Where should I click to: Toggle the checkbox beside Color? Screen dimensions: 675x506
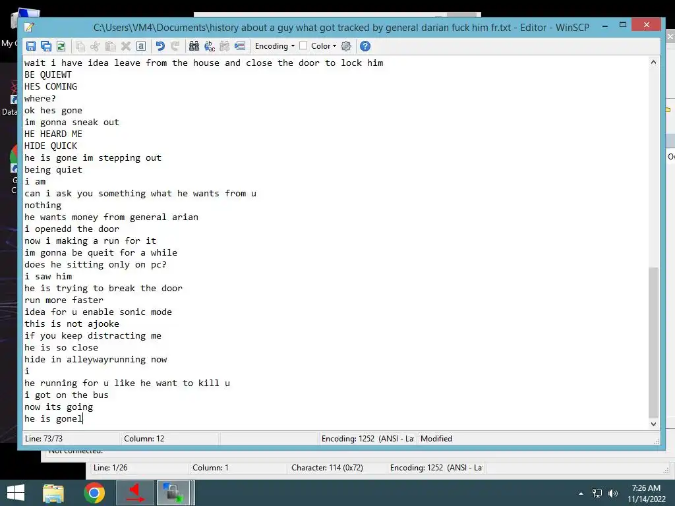pyautogui.click(x=303, y=45)
